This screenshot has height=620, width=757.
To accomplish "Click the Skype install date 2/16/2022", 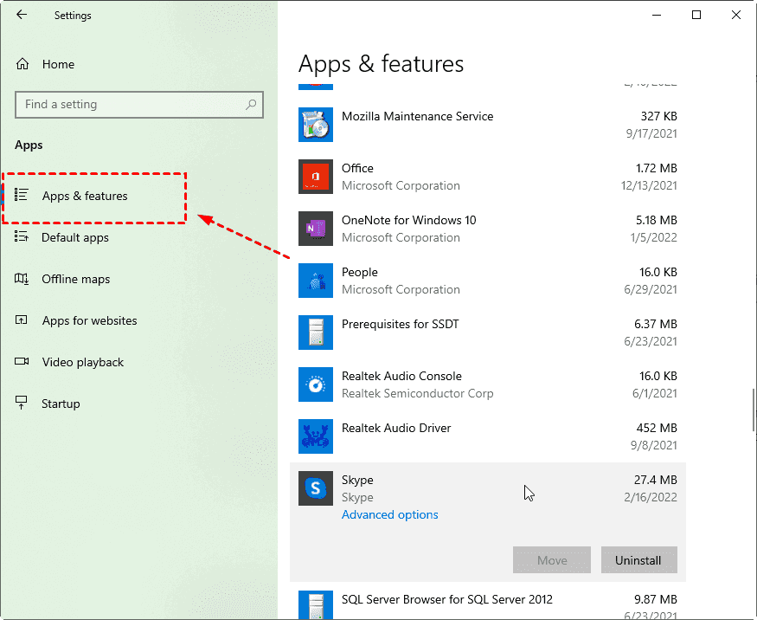I will [651, 497].
